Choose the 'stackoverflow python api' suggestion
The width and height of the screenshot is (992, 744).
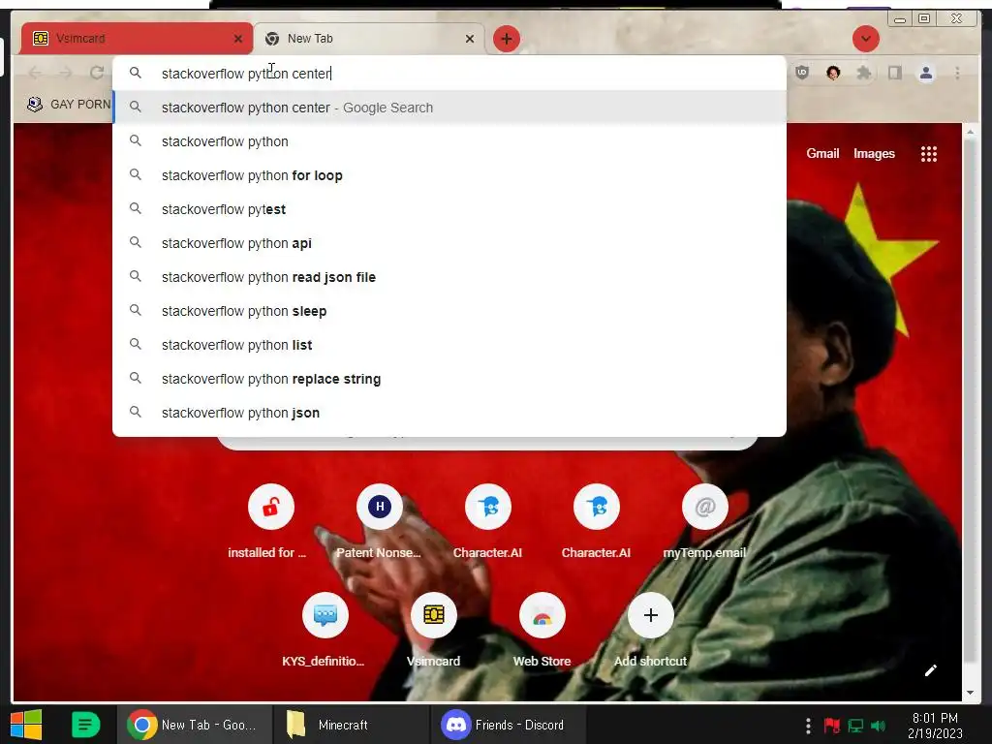(449, 243)
